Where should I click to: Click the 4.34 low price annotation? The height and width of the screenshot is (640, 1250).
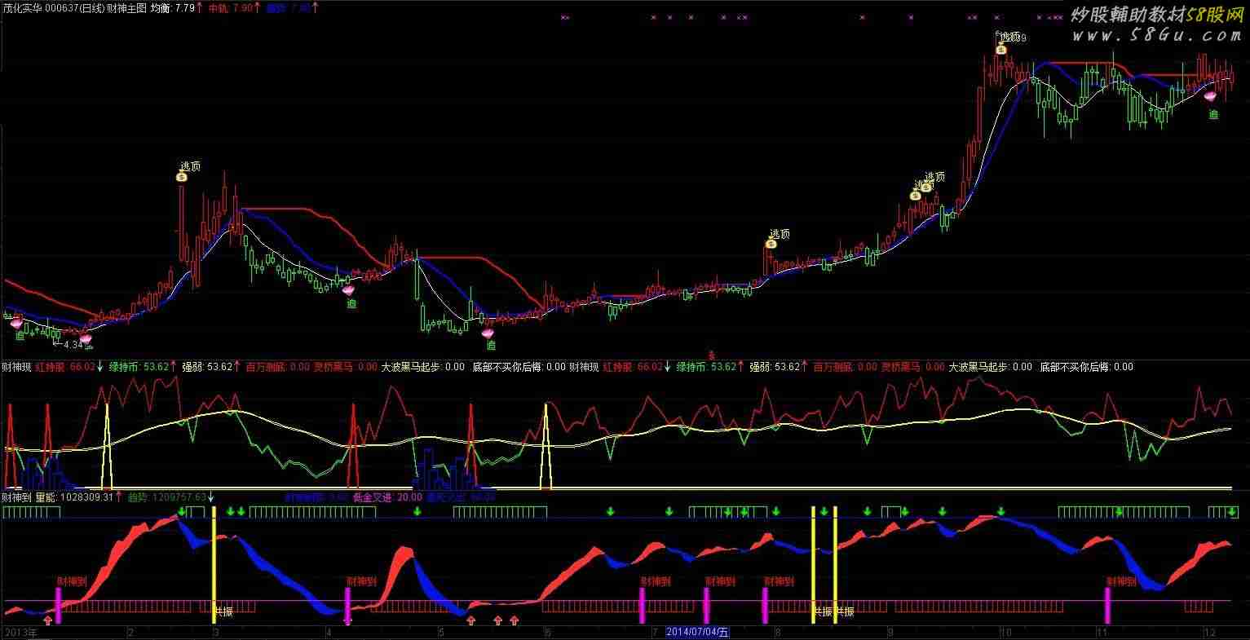coord(72,345)
